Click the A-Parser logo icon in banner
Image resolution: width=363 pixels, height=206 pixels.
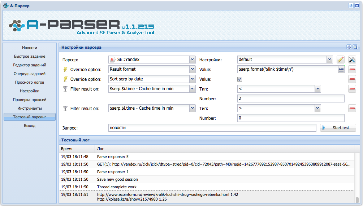point(17,25)
